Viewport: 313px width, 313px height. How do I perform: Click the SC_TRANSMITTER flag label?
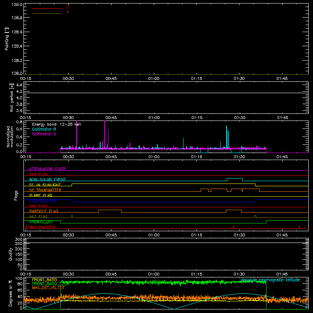click(45, 190)
